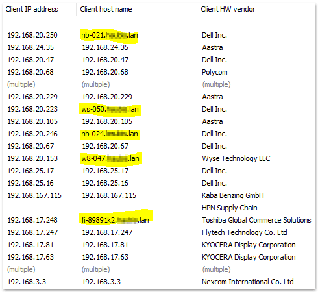
Task: Select the IP address 192.168.17.81 cell
Action: tap(31, 245)
